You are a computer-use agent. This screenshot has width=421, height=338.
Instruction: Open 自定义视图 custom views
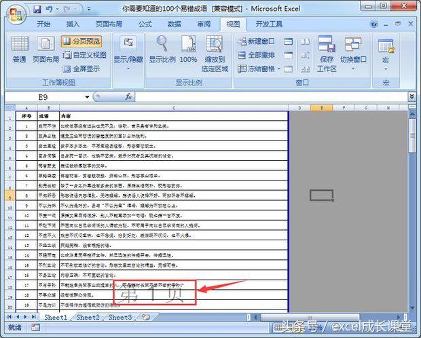[x=84, y=55]
